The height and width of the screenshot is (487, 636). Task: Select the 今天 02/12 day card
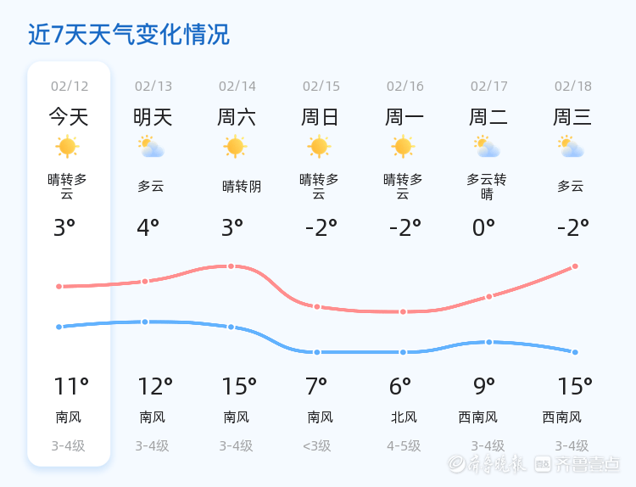click(69, 263)
